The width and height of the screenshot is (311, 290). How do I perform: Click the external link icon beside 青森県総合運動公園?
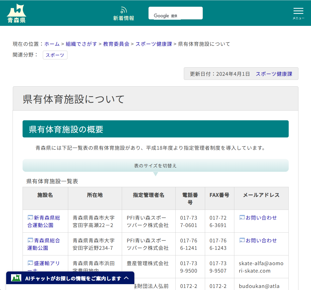[30, 240]
